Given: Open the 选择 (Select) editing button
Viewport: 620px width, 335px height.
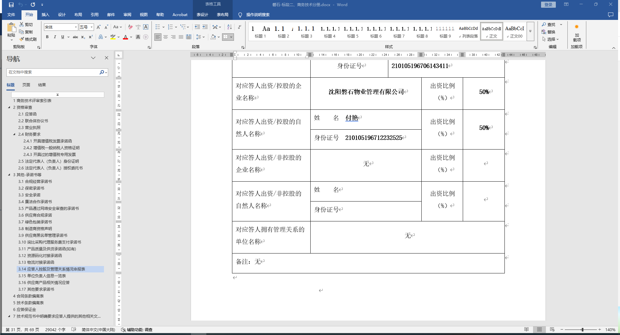Looking at the screenshot, I should tap(551, 39).
